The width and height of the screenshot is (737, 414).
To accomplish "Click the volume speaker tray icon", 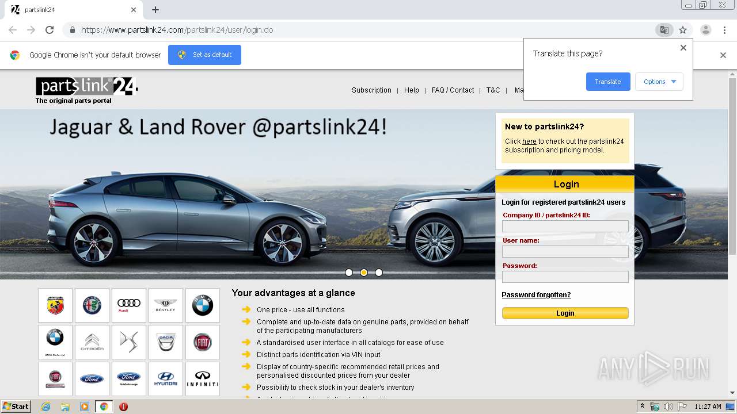I will [668, 407].
